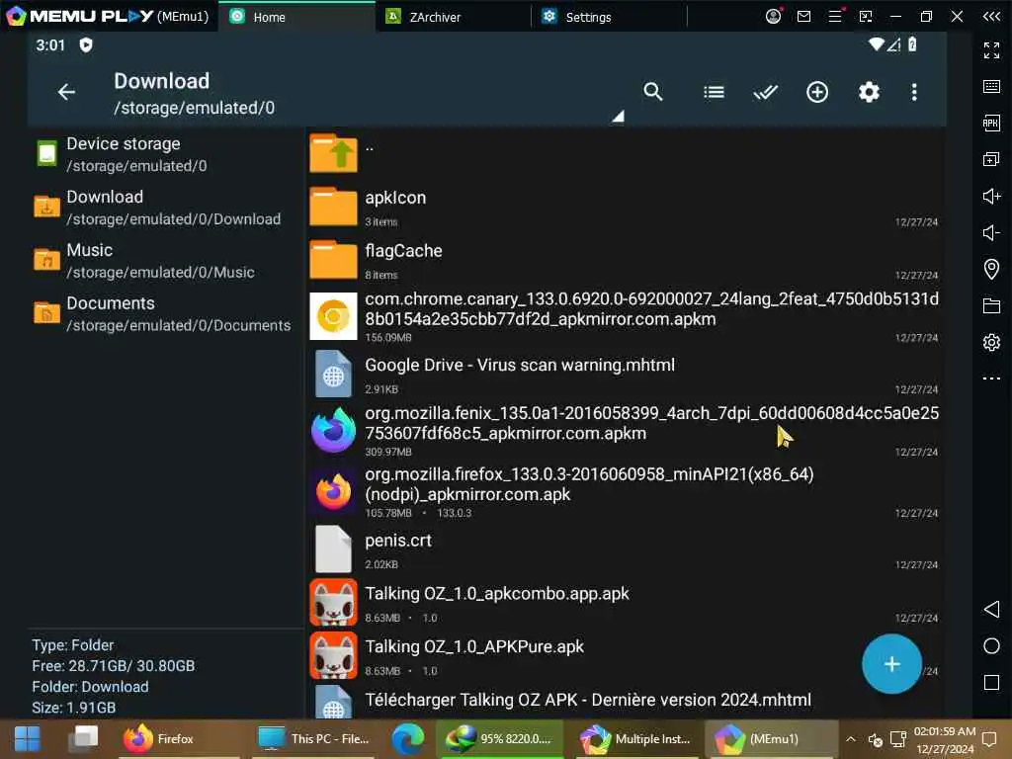This screenshot has width=1012, height=759.
Task: Open MEmu account profile icon
Action: tap(773, 16)
